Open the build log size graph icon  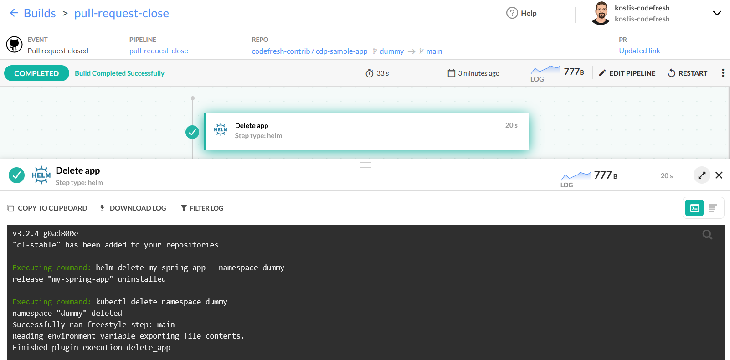545,70
